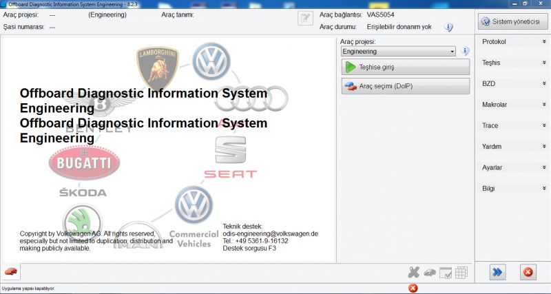This screenshot has width=551, height=294.
Task: Click the edit note icon in header
Action: pos(305,19)
